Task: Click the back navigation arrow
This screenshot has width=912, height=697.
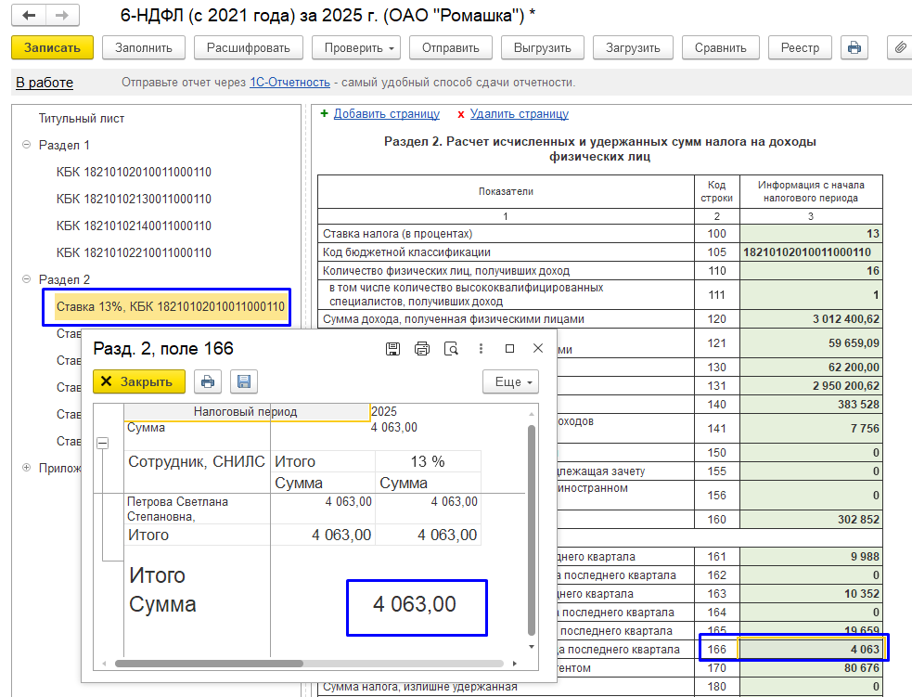Action: click(30, 16)
